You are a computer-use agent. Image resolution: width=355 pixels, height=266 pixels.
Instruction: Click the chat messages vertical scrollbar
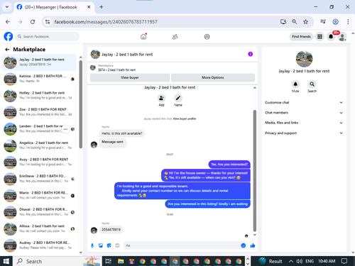[x=255, y=170]
